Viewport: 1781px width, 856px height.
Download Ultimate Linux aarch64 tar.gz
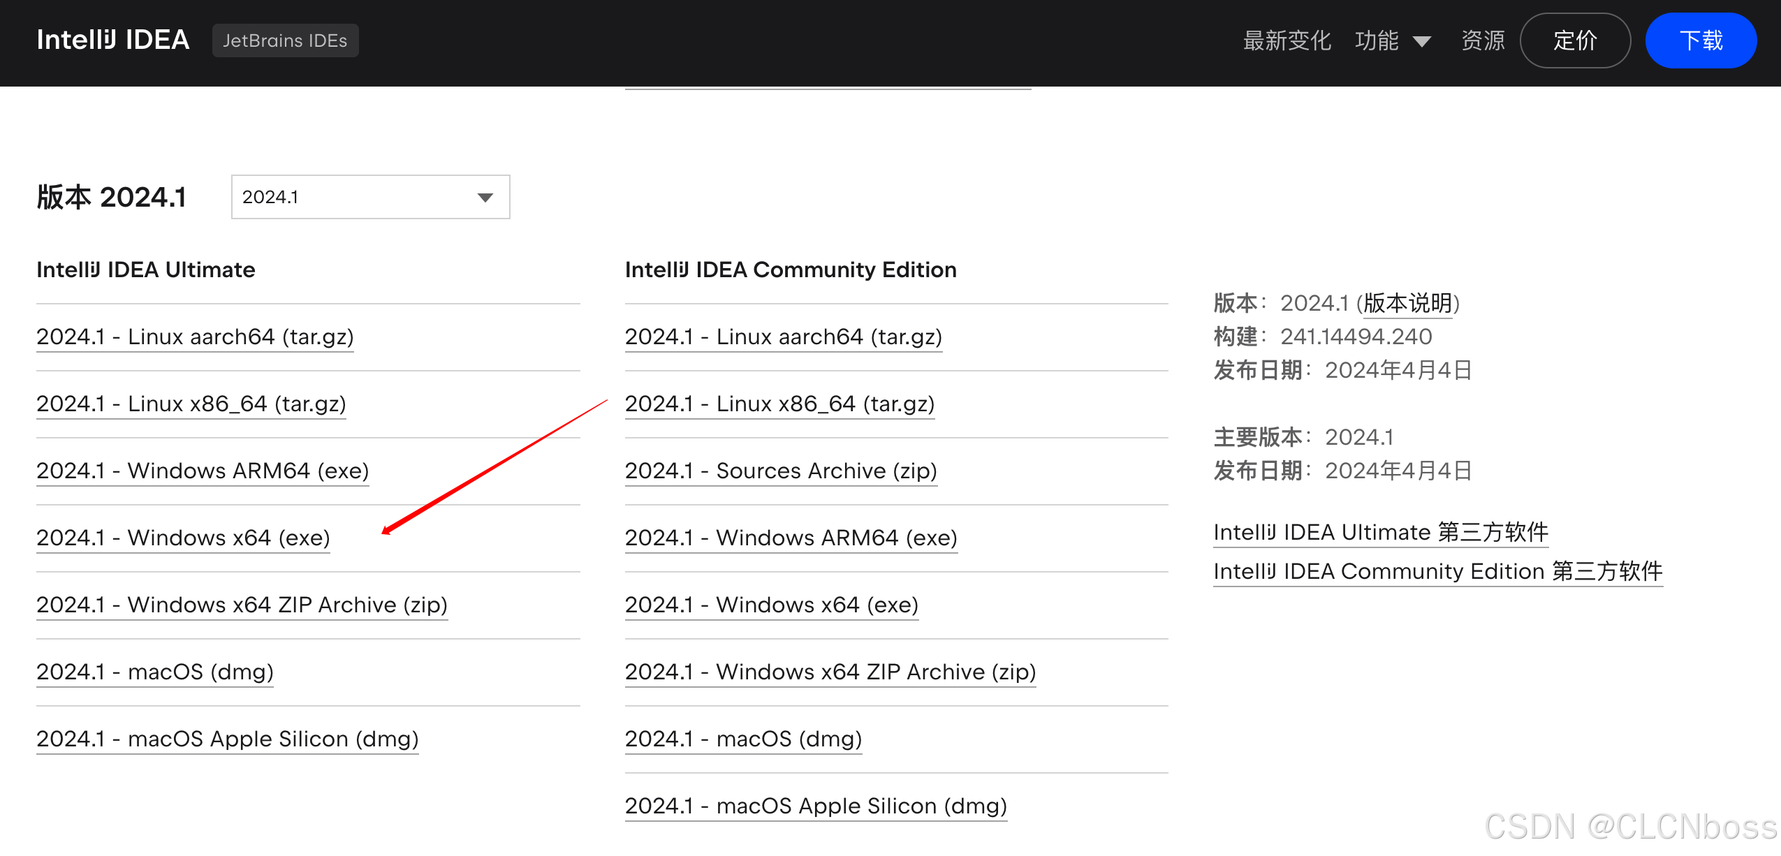click(195, 337)
